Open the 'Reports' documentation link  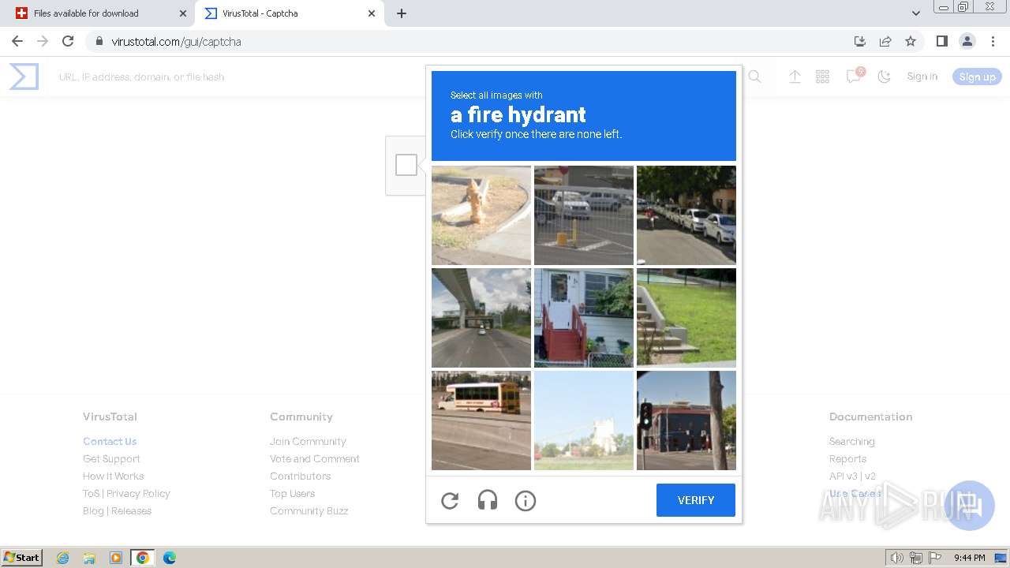[847, 458]
